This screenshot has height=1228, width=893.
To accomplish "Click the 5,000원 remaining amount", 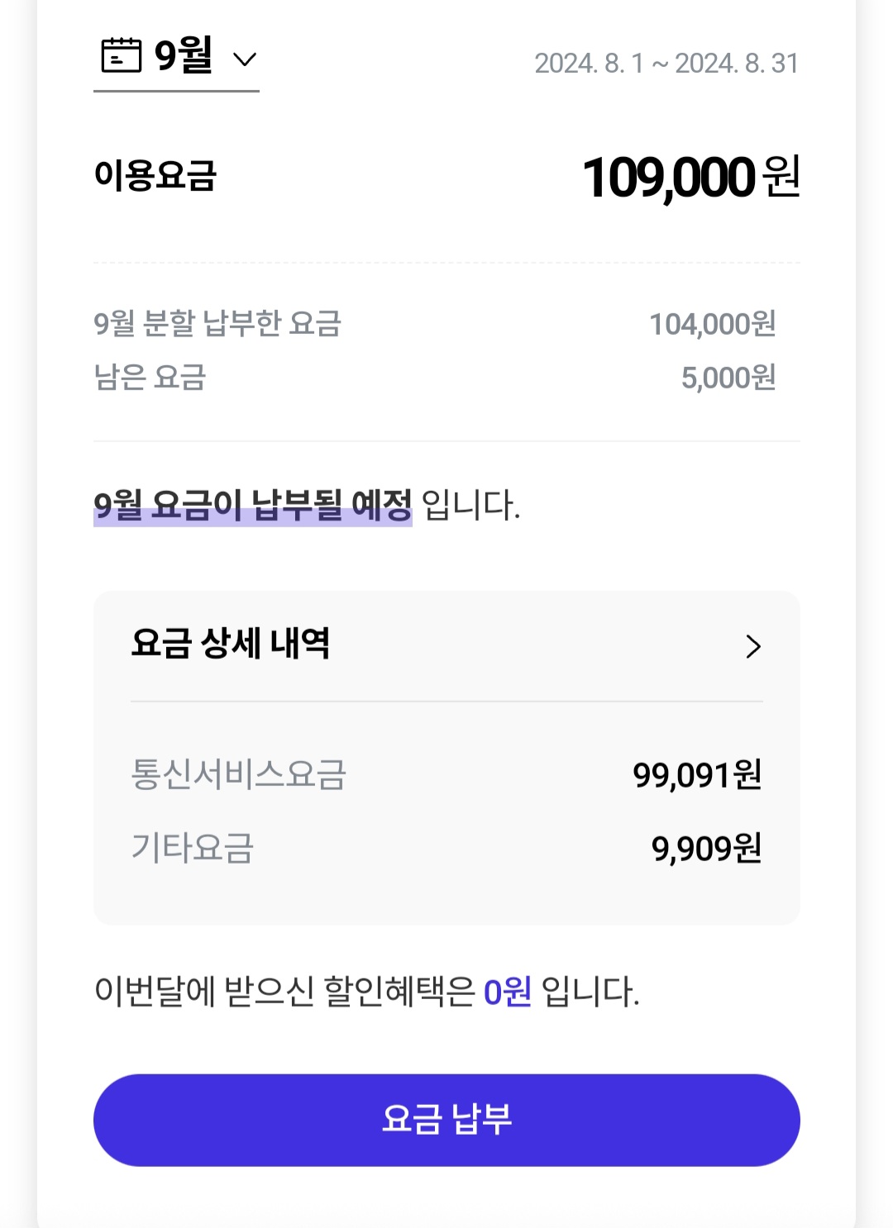I will tap(728, 378).
